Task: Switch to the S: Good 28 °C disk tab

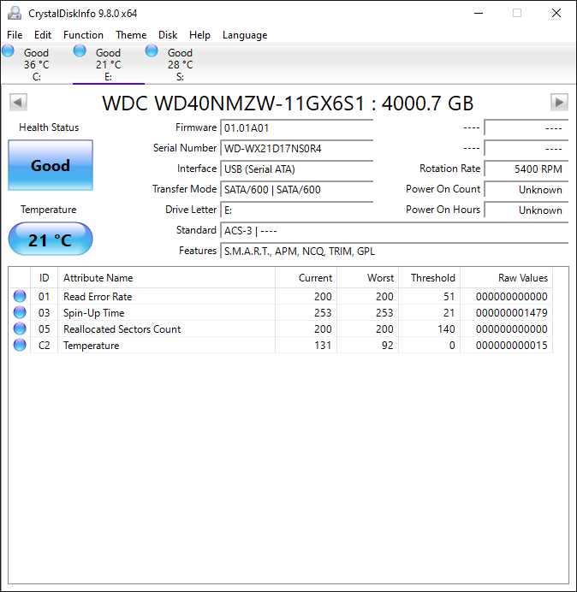Action: [181, 64]
